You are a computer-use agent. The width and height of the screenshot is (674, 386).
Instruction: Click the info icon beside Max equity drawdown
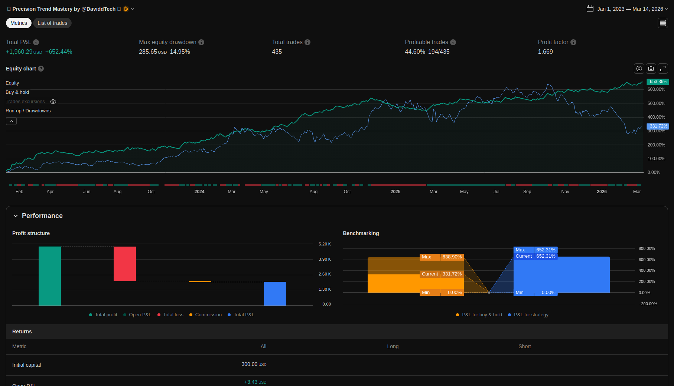pyautogui.click(x=201, y=42)
